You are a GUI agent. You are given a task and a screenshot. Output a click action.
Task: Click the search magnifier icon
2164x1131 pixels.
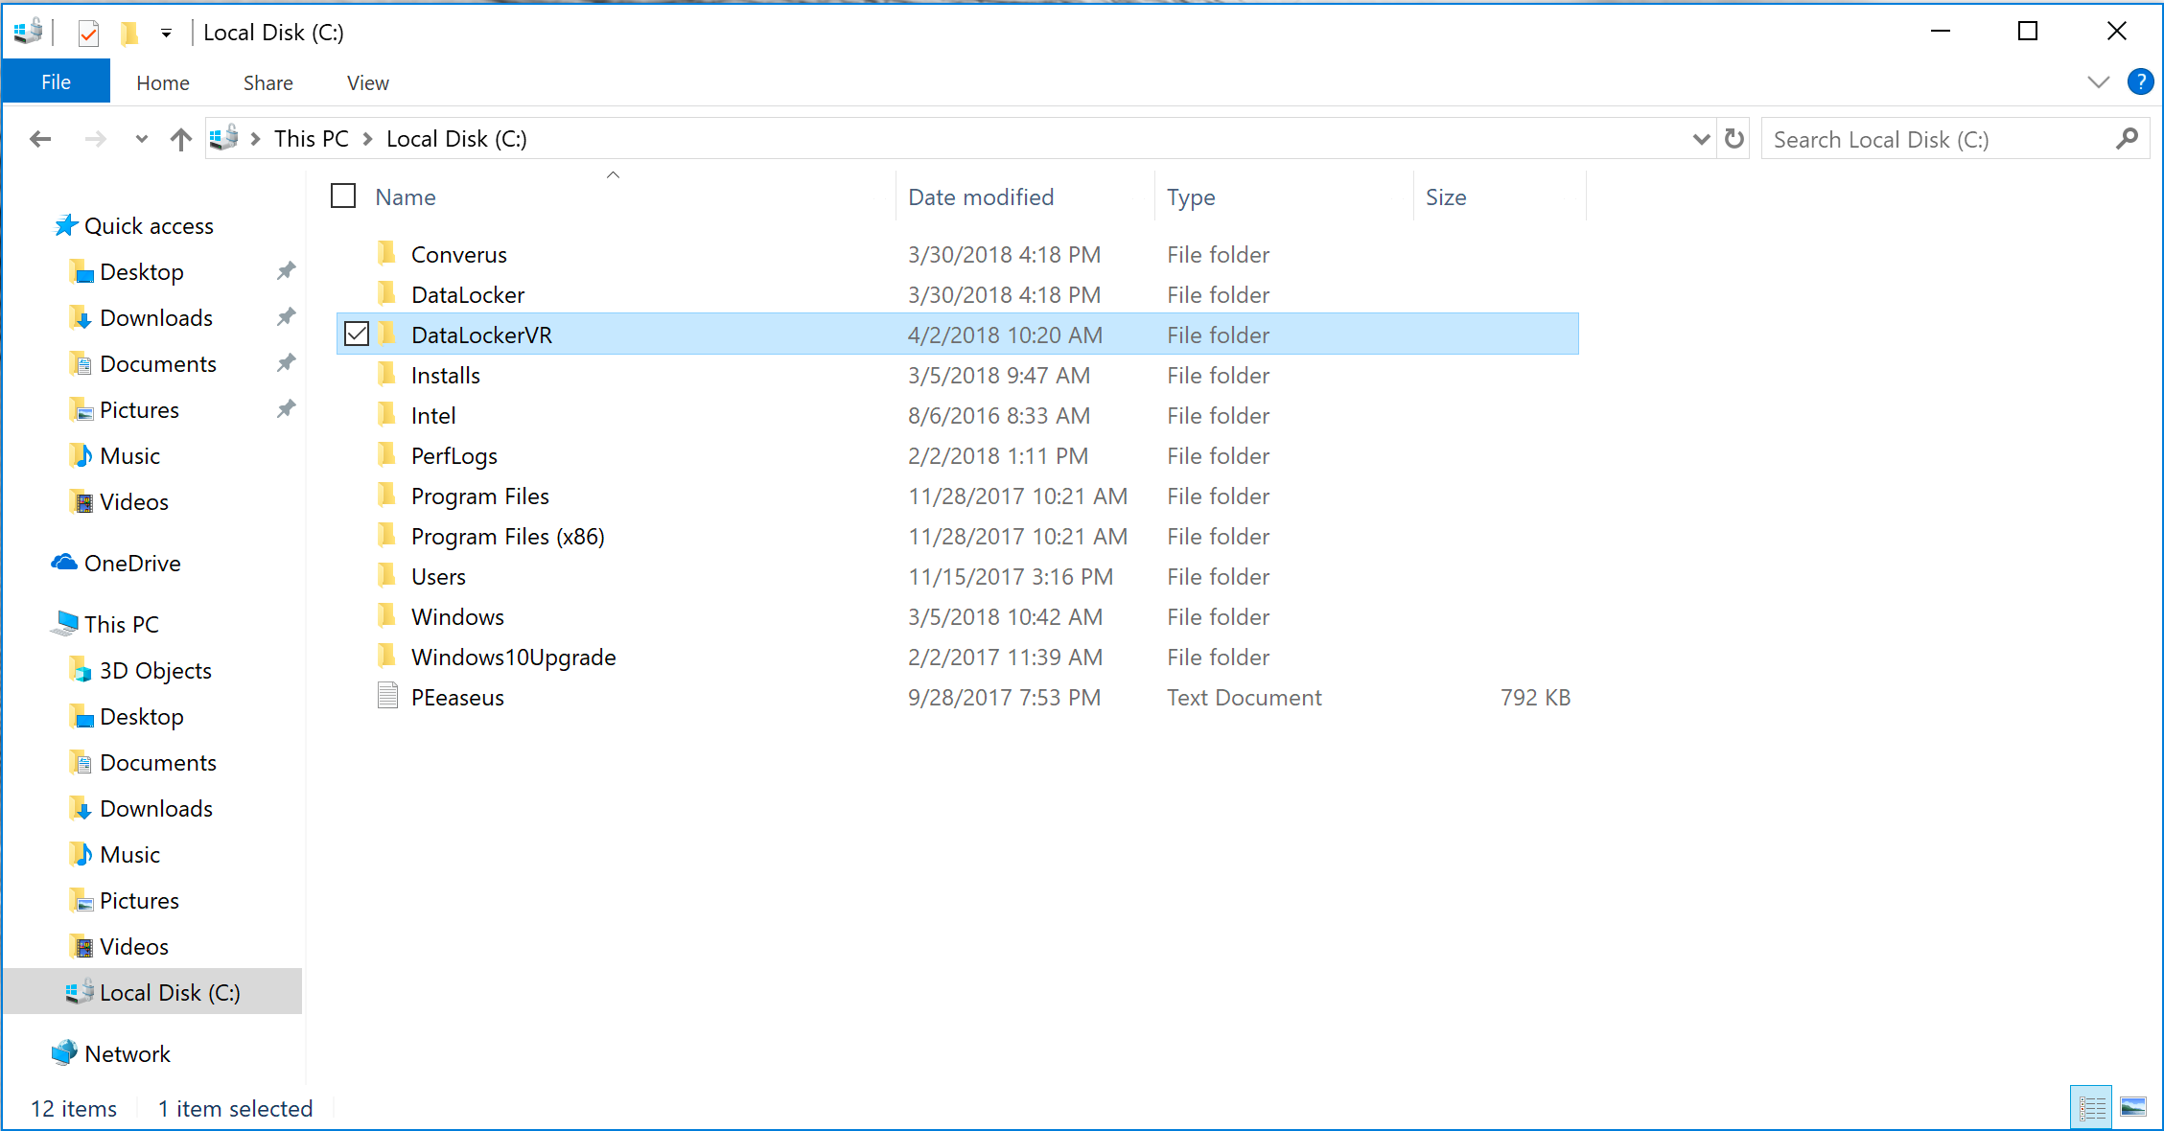coord(2127,139)
